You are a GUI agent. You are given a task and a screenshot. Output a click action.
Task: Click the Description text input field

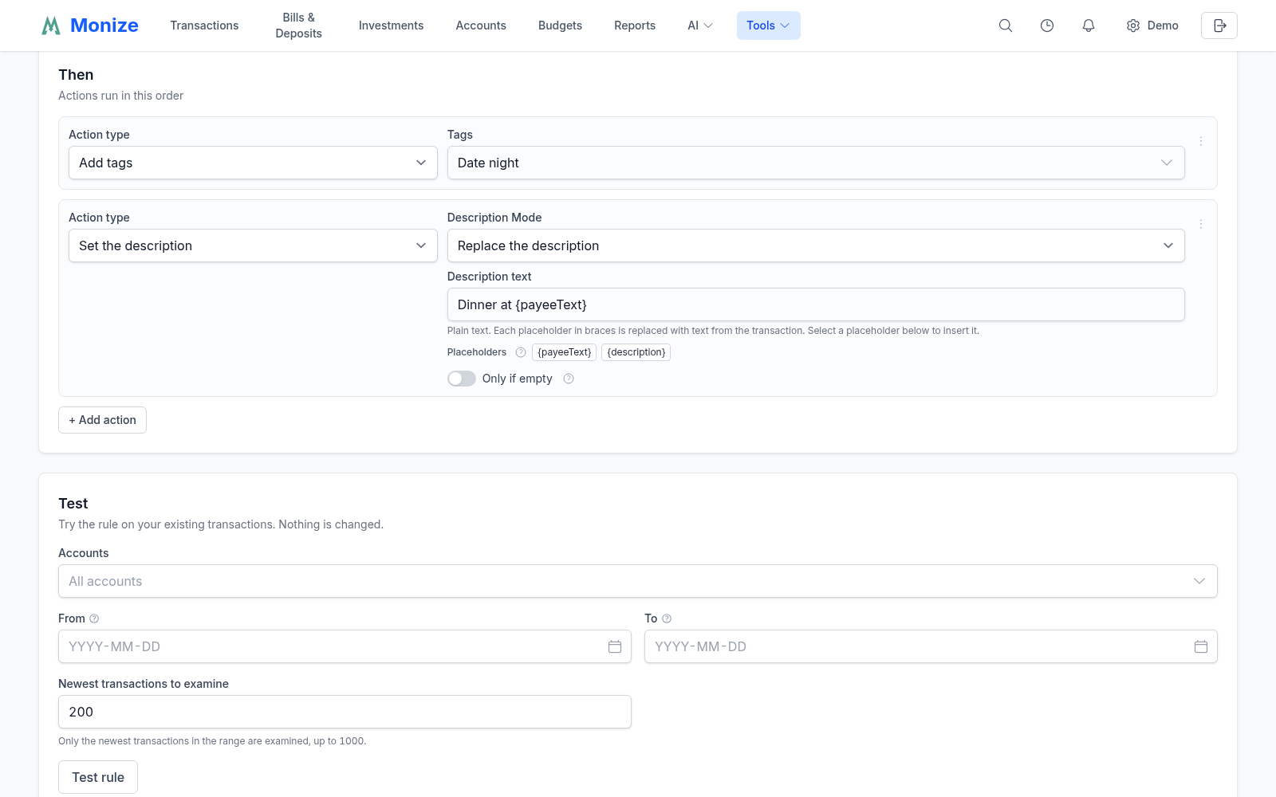click(816, 304)
